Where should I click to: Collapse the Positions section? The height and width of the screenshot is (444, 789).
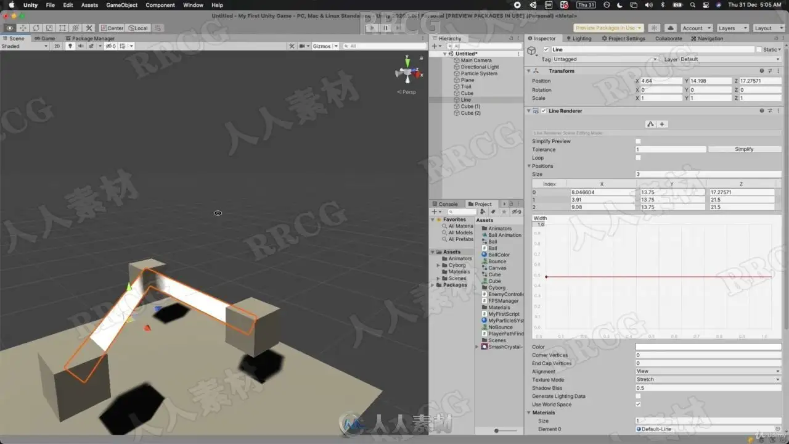(x=529, y=166)
